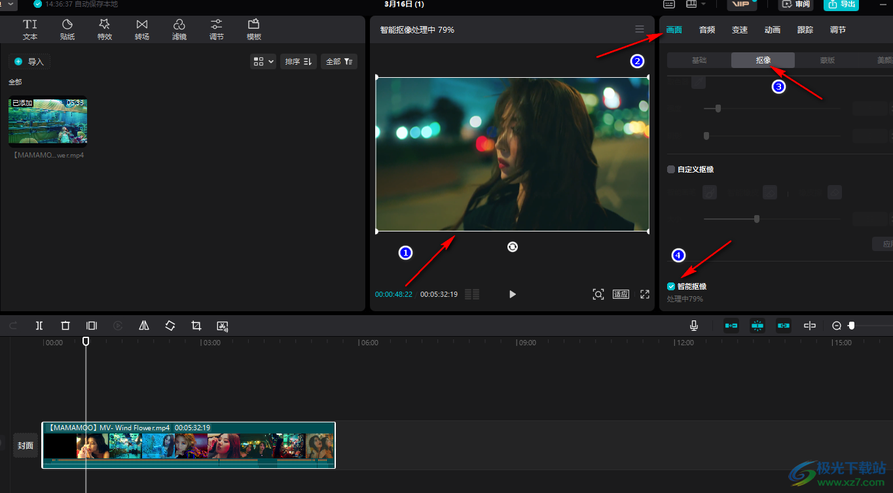
Task: Open the 排序 sort menu
Action: 299,61
